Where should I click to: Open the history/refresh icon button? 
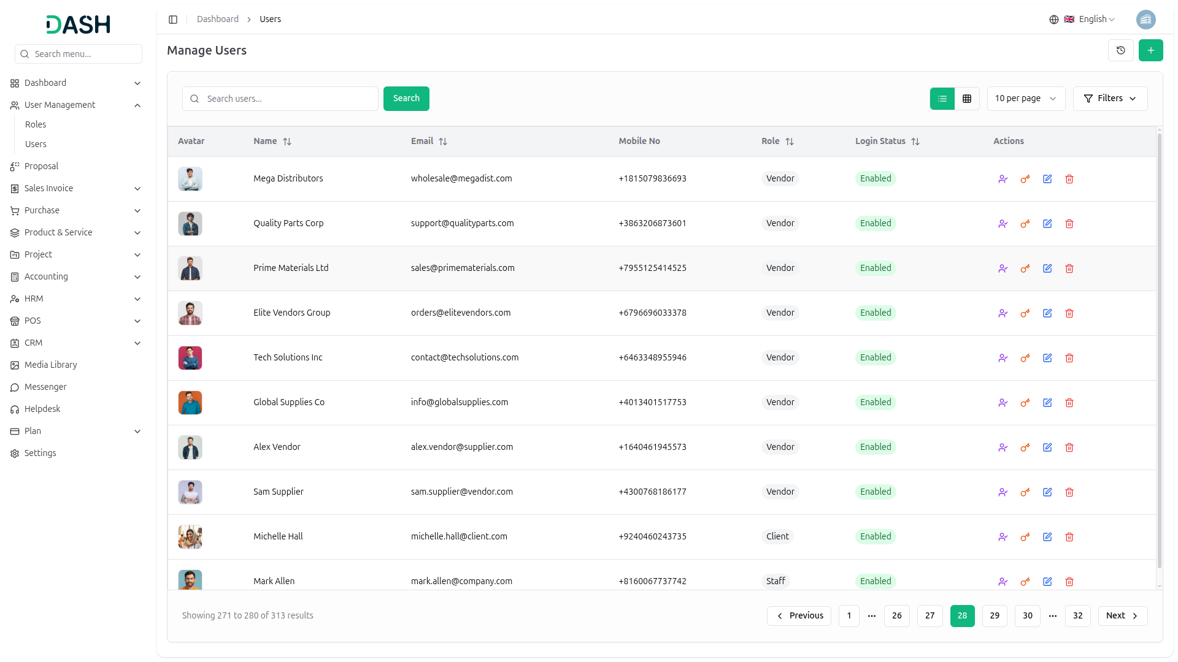[1120, 50]
